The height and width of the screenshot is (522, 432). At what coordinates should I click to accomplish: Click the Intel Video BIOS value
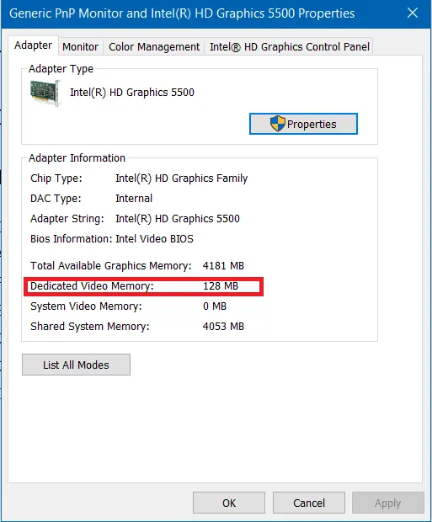(154, 239)
